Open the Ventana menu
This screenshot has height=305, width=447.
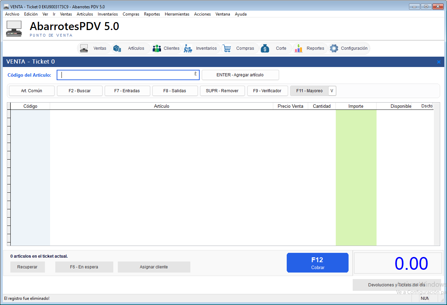point(223,14)
